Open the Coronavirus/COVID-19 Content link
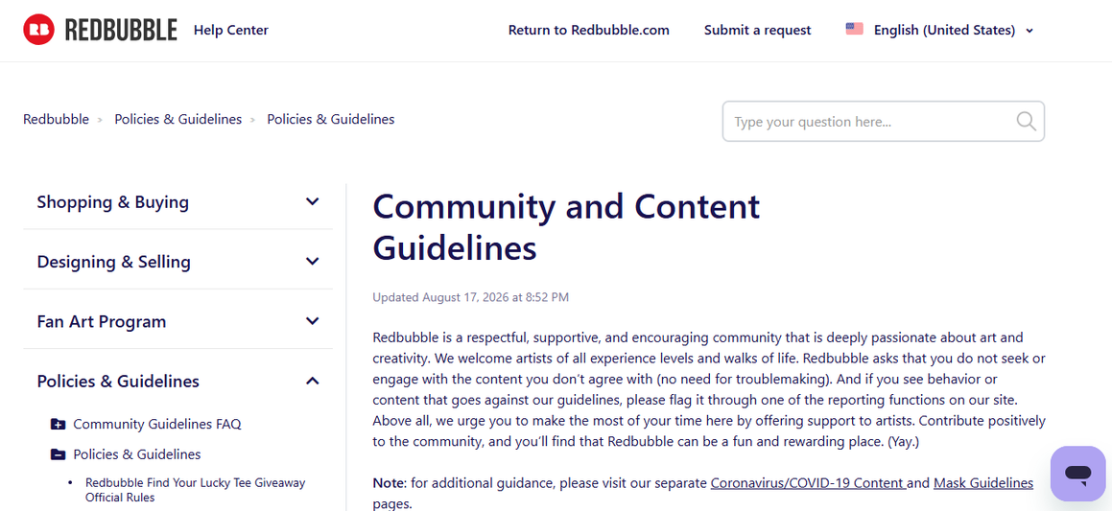1112x511 pixels. (x=808, y=483)
